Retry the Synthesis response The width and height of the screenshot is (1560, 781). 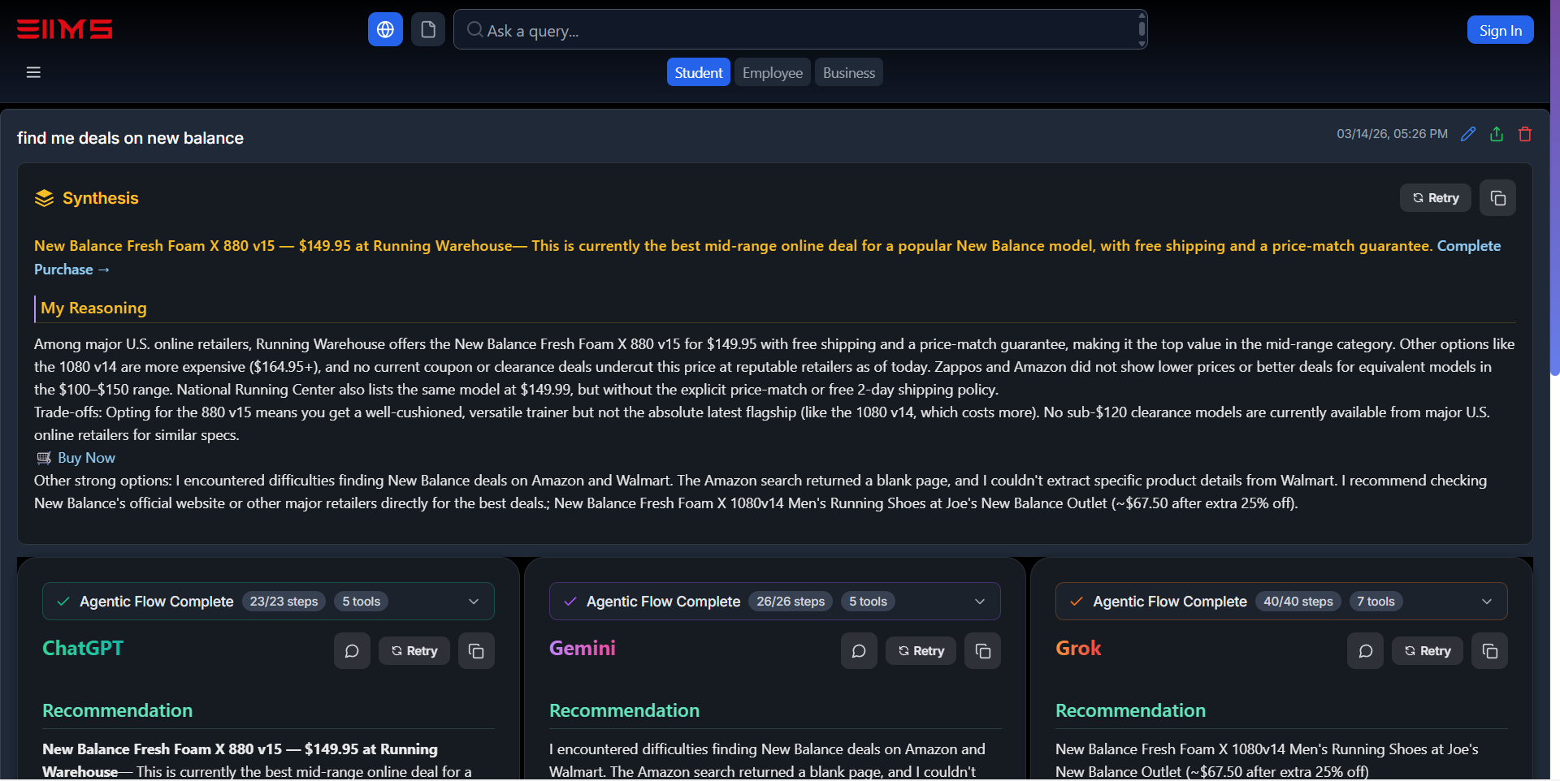click(x=1435, y=198)
